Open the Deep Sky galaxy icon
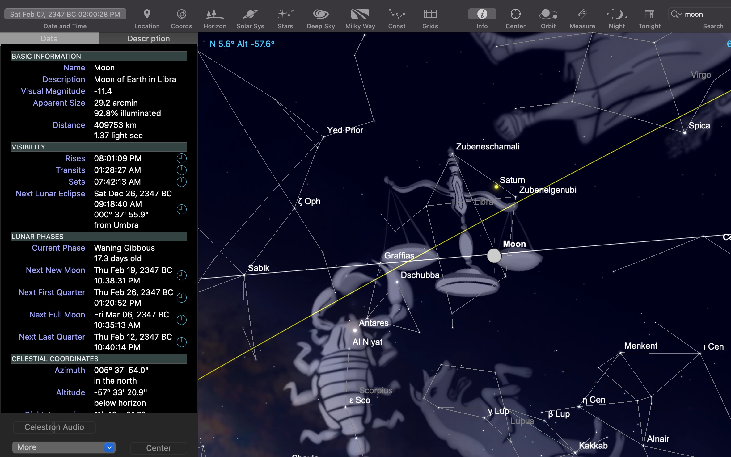Viewport: 731px width, 457px height. pyautogui.click(x=321, y=14)
